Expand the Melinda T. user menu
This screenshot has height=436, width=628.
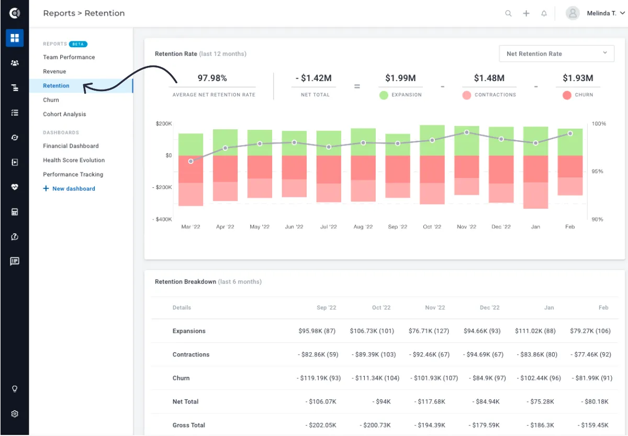(x=606, y=13)
